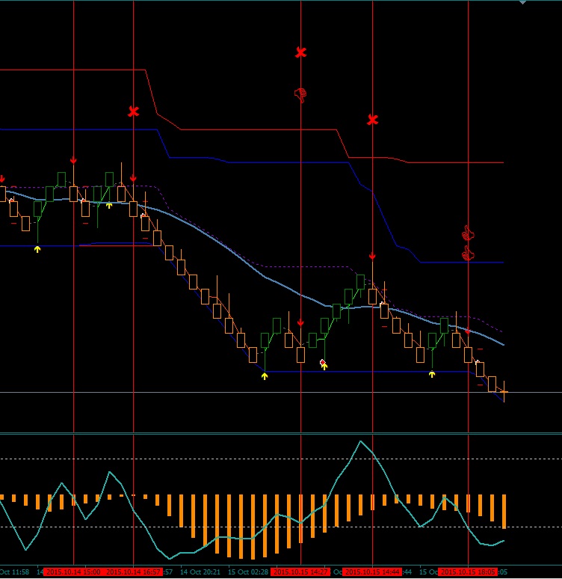Click the 14 Oct 20:21 time axis label

point(200,572)
